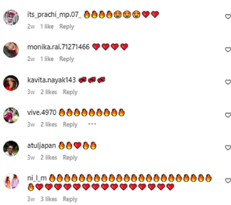
Task: Reply to monika.rai.71271466 comment
Action: pyautogui.click(x=67, y=59)
